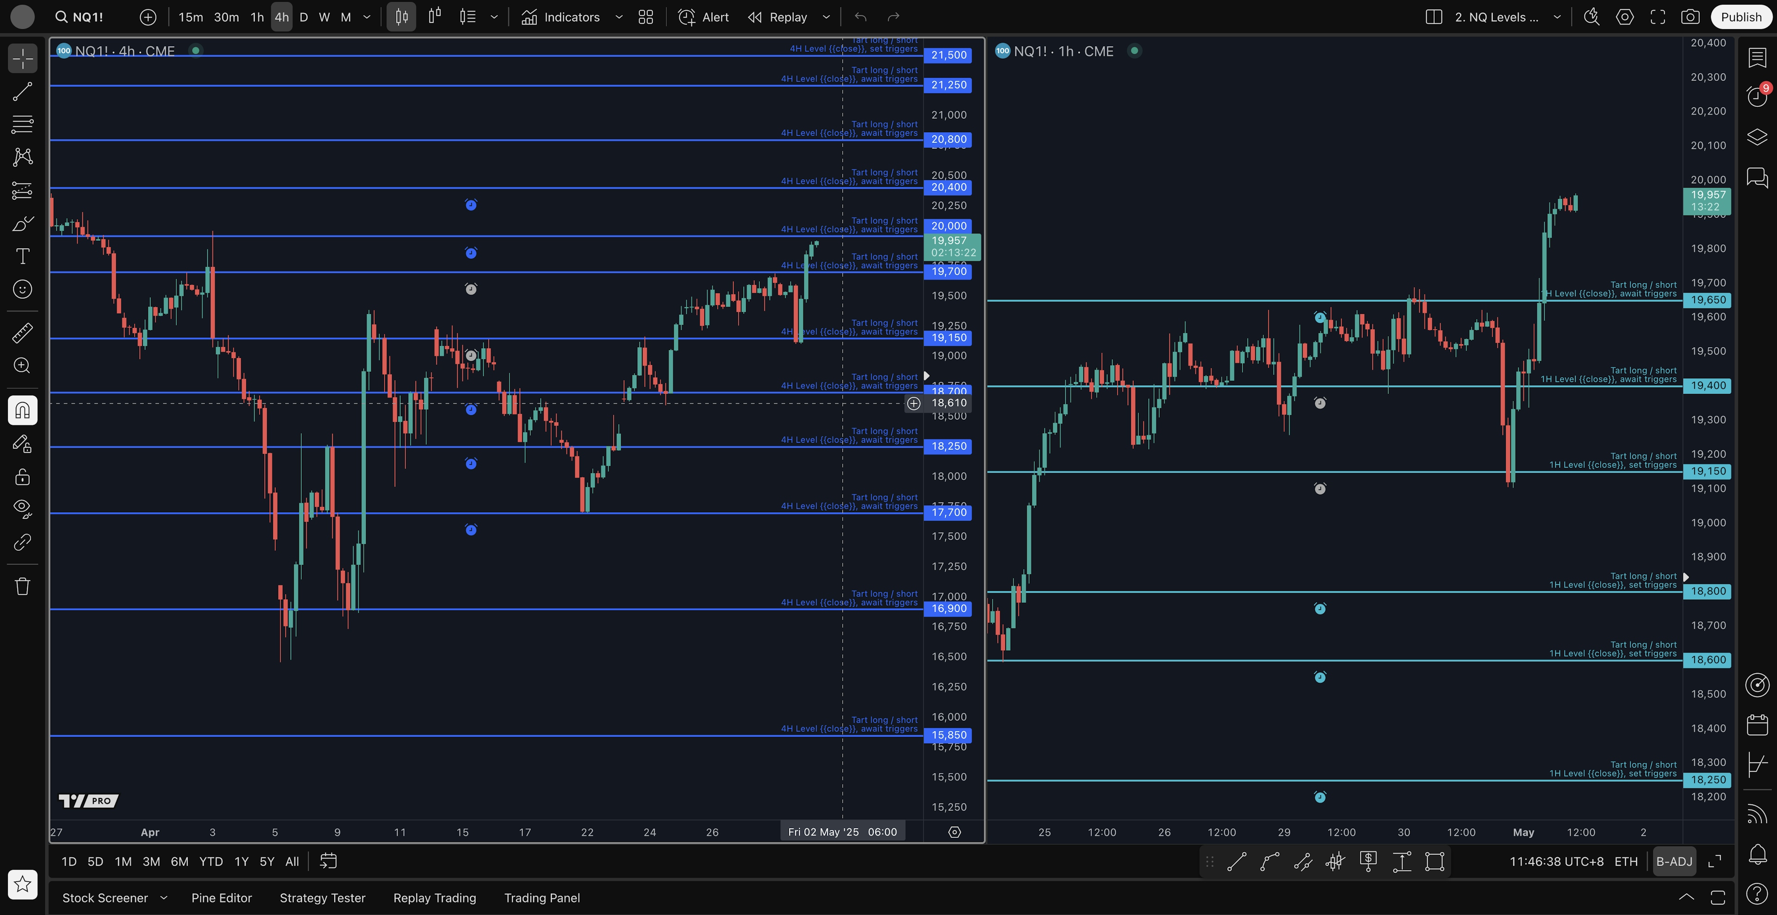Expand the Replay dropdown arrow
Image resolution: width=1777 pixels, height=915 pixels.
(x=826, y=17)
